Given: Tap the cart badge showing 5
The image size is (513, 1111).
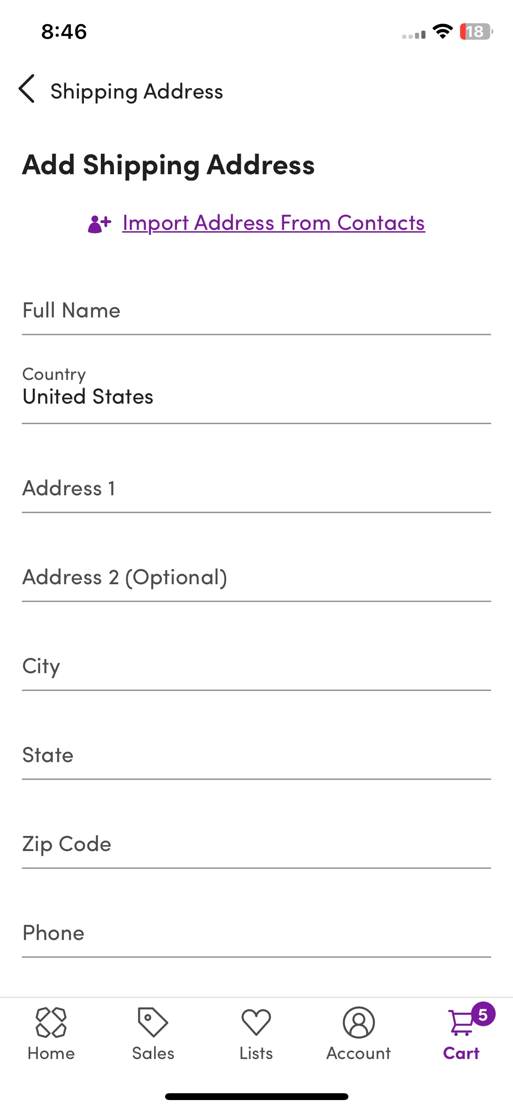Looking at the screenshot, I should point(483,1015).
